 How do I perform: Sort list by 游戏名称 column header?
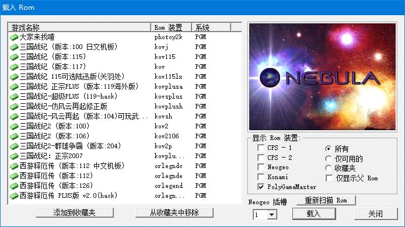(x=79, y=27)
